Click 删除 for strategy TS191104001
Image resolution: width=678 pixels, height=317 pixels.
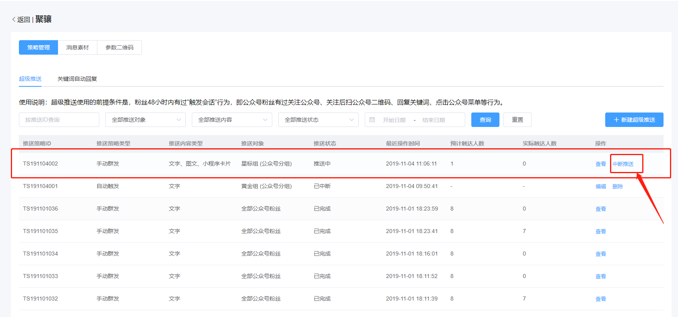click(x=618, y=186)
